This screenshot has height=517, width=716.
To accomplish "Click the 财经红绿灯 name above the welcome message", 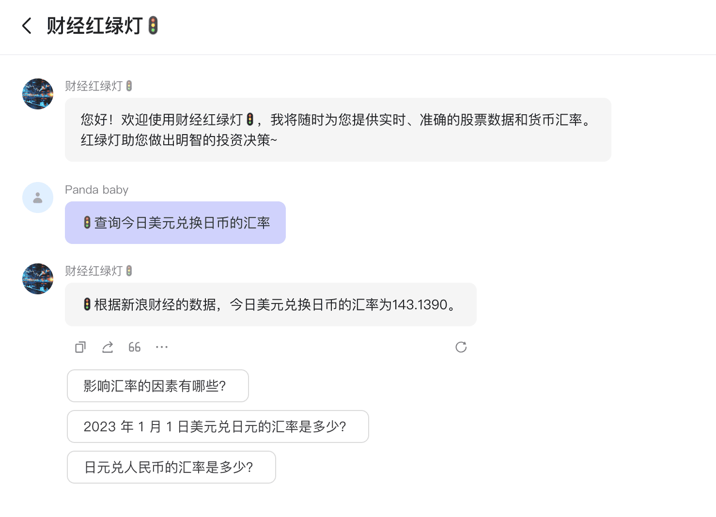I will click(x=94, y=86).
